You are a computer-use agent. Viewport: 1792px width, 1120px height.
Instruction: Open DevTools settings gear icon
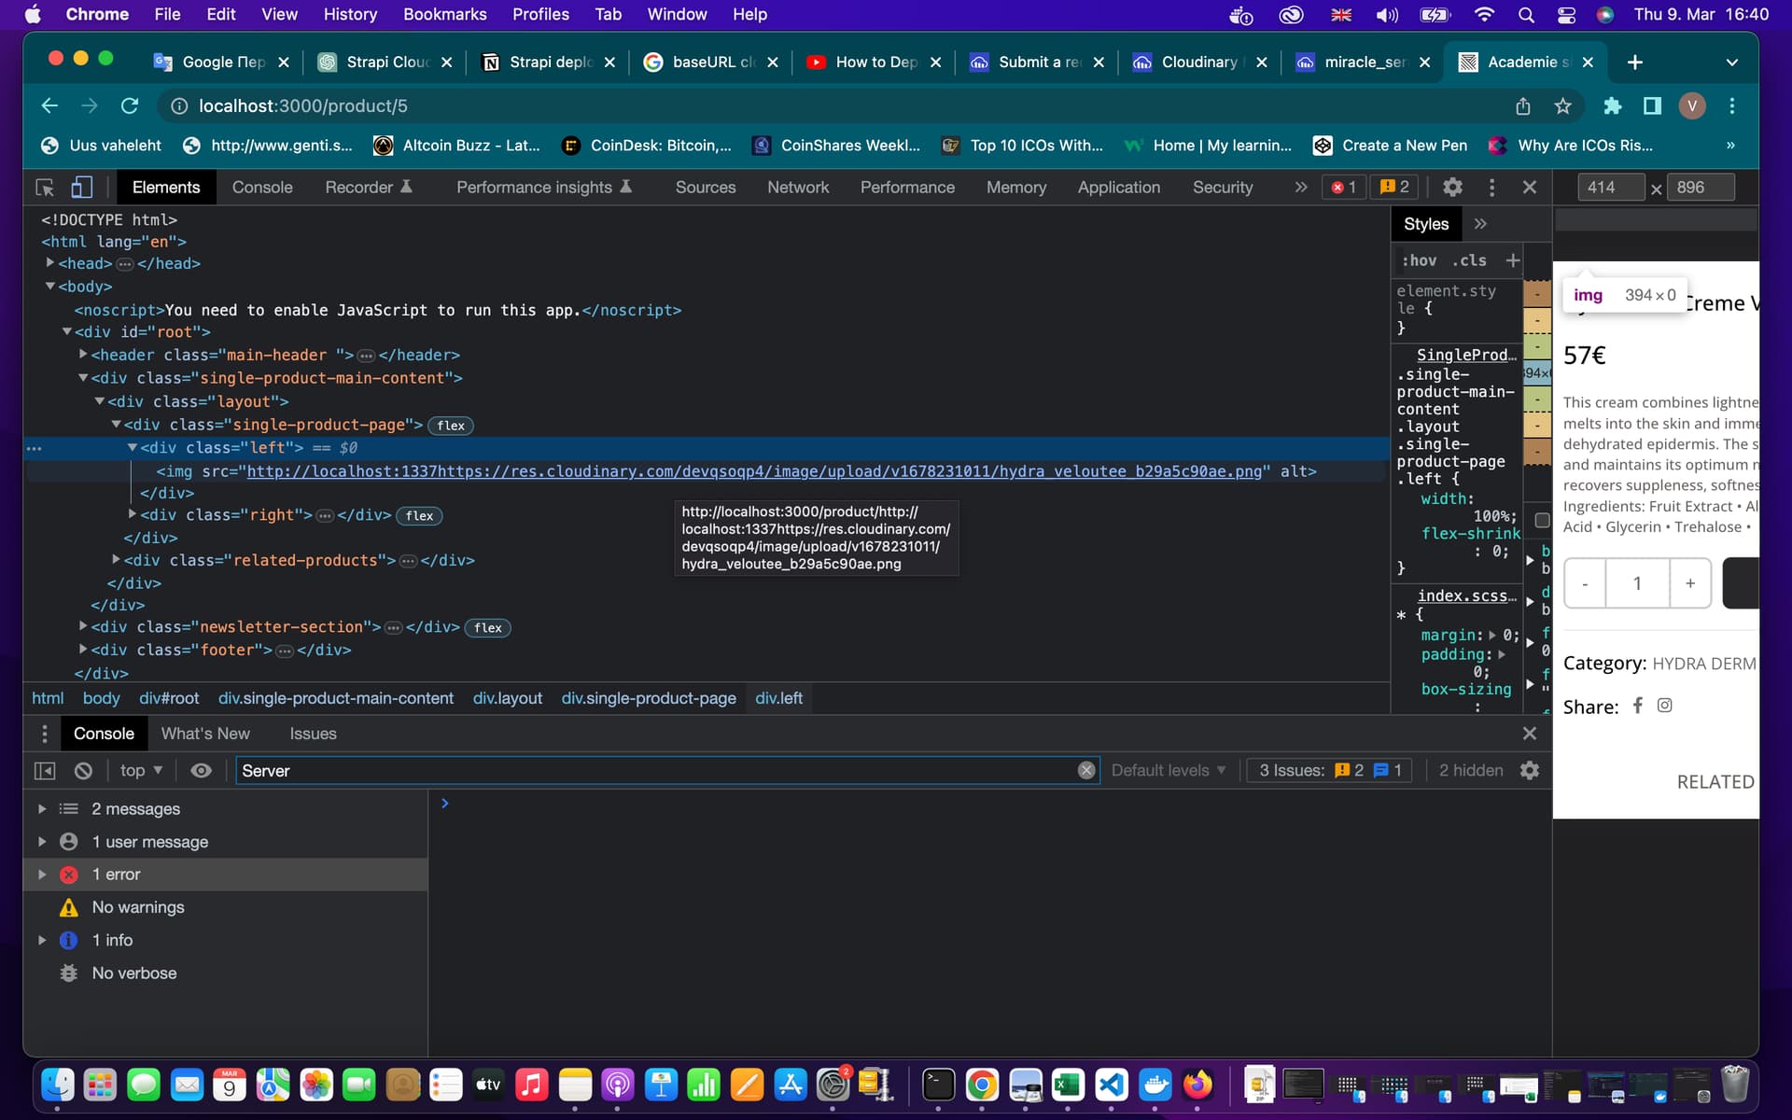coord(1452,188)
